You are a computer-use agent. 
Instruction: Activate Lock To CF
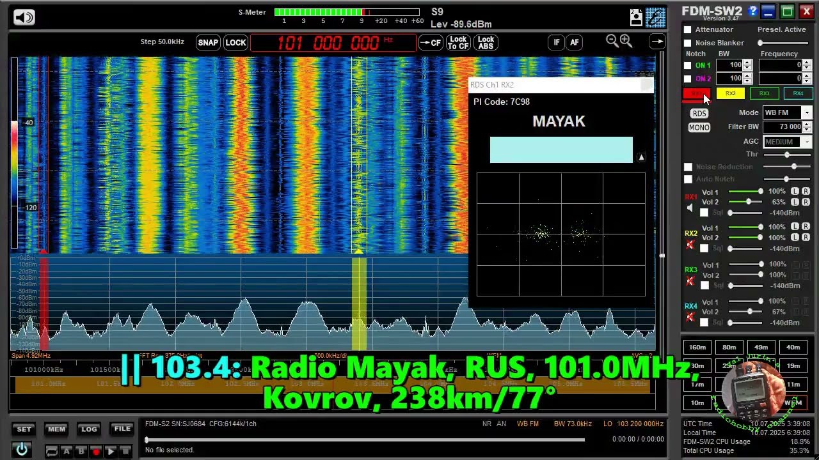[458, 43]
